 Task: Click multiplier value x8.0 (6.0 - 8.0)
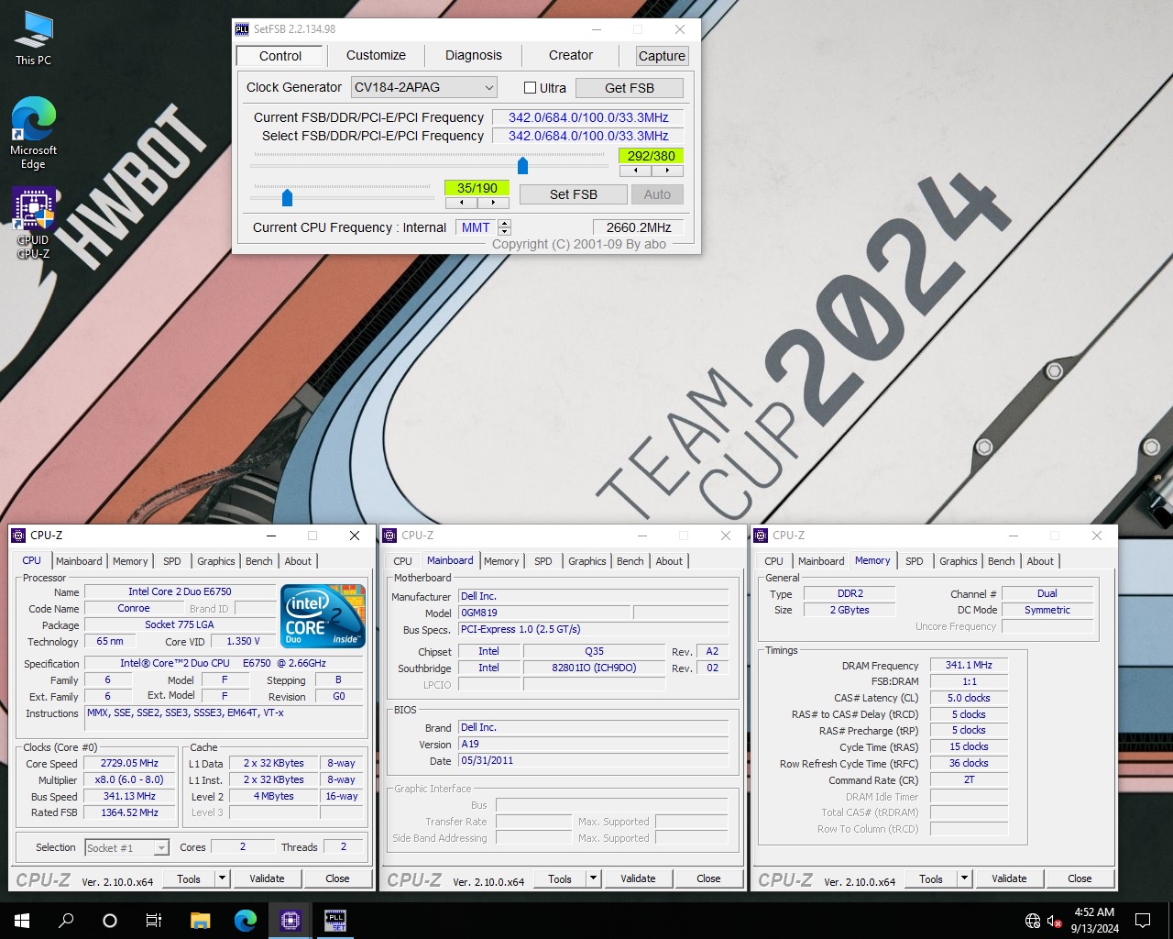129,779
